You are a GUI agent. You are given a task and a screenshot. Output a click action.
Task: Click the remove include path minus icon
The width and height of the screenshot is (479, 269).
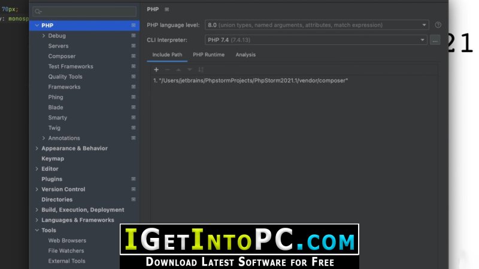coord(167,69)
